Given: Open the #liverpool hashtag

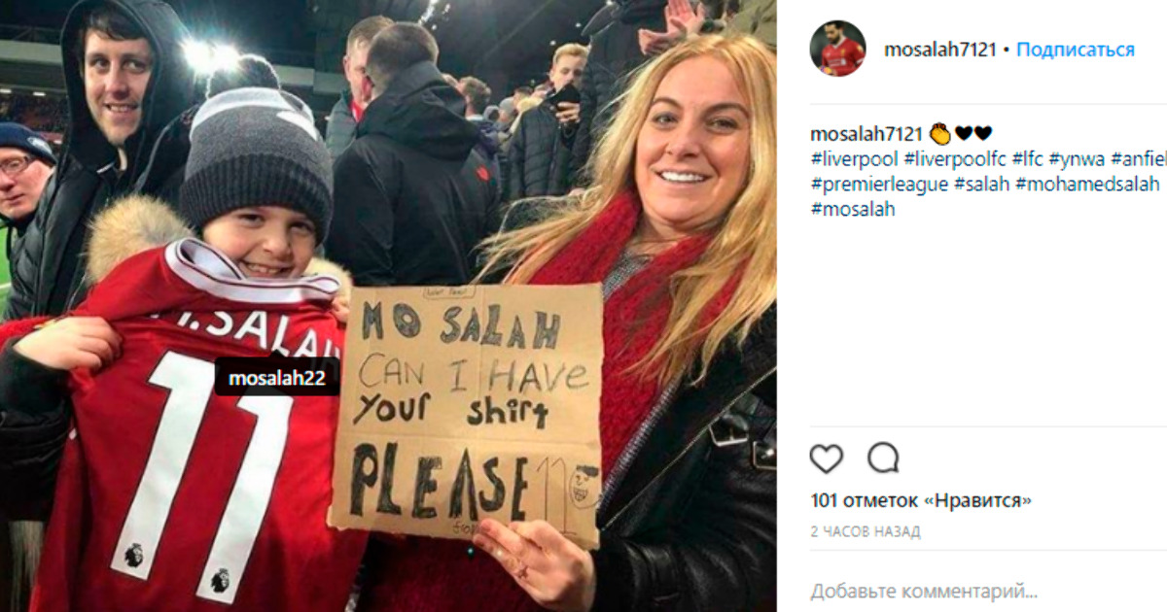Looking at the screenshot, I should point(854,159).
